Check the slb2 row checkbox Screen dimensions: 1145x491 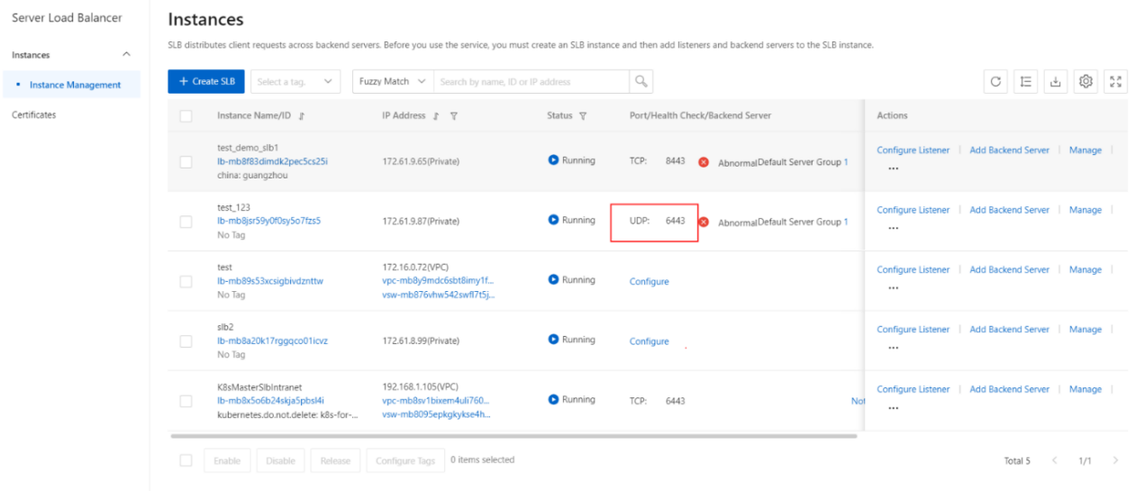click(x=186, y=341)
